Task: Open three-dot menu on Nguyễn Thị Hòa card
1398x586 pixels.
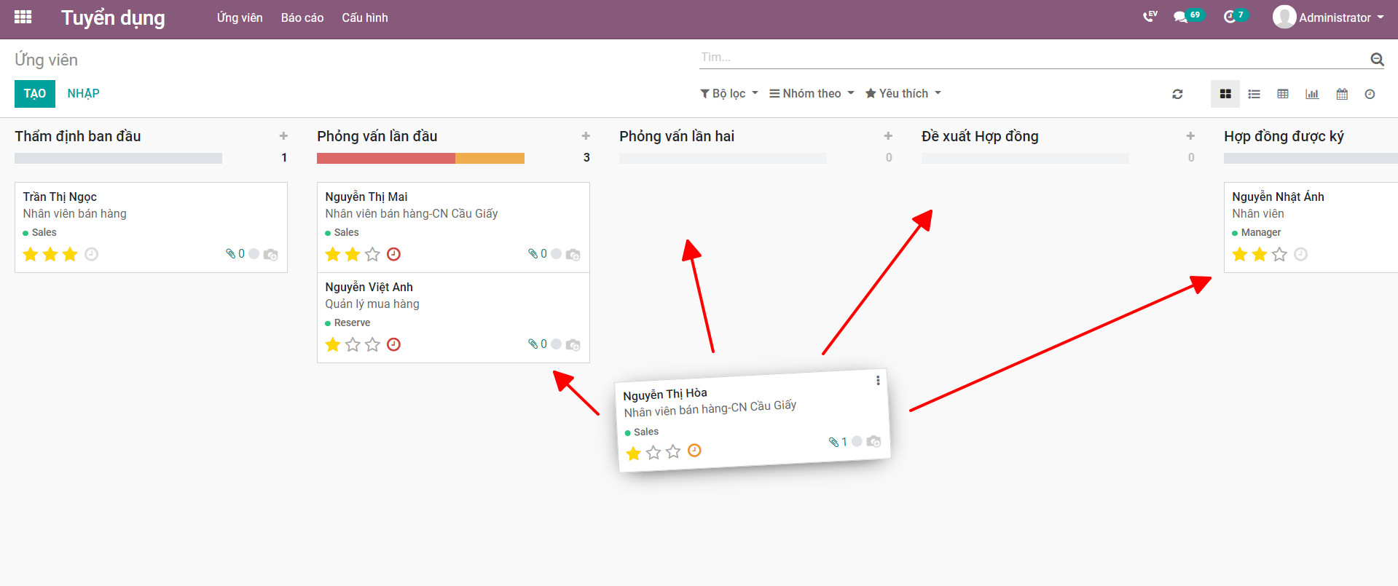Action: tap(878, 380)
